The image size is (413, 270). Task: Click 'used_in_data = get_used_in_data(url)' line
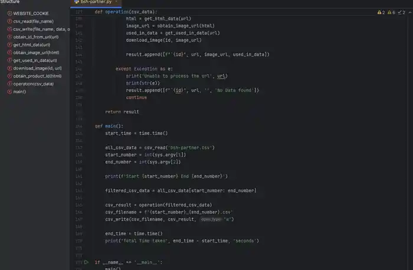pos(173,33)
